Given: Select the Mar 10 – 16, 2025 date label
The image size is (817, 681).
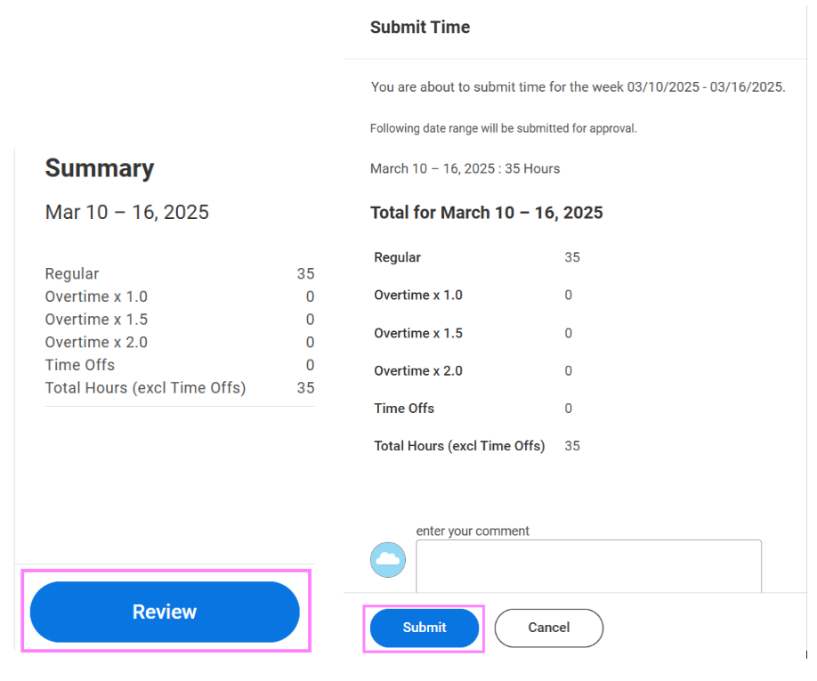Looking at the screenshot, I should 126,212.
